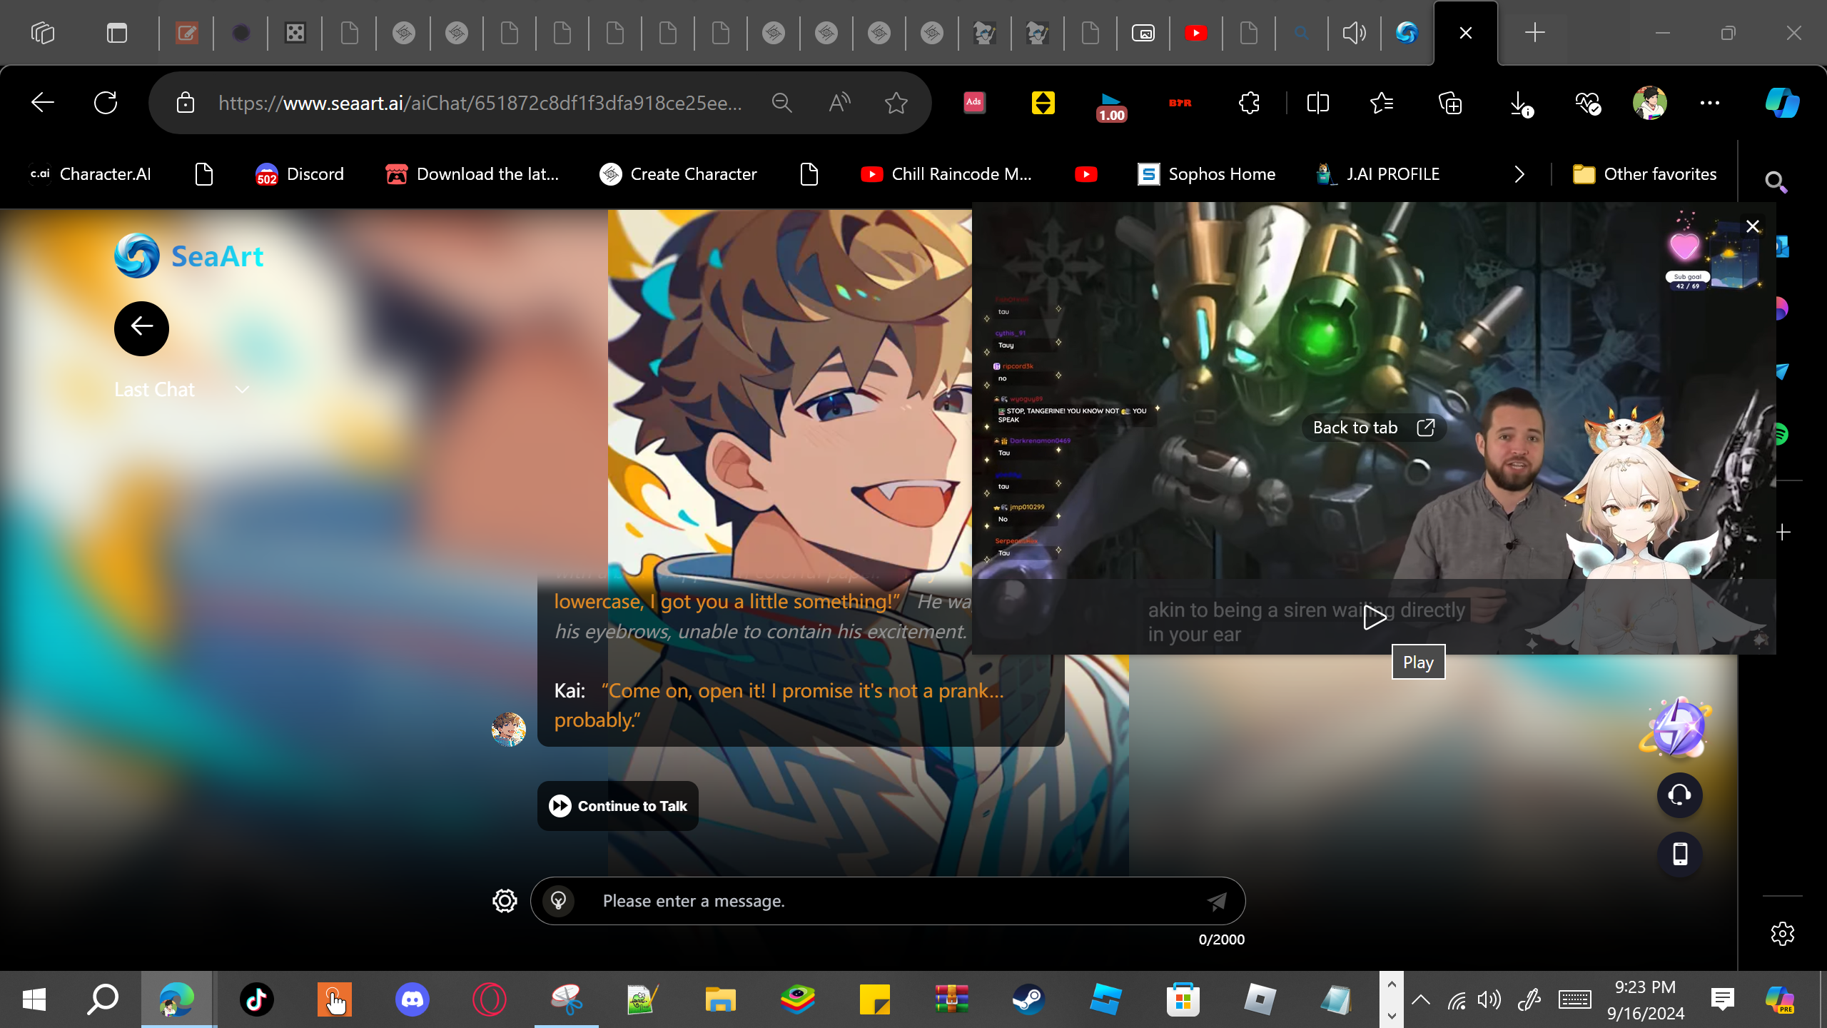Open Chill Raincode M... bookmark

pyautogui.click(x=946, y=174)
